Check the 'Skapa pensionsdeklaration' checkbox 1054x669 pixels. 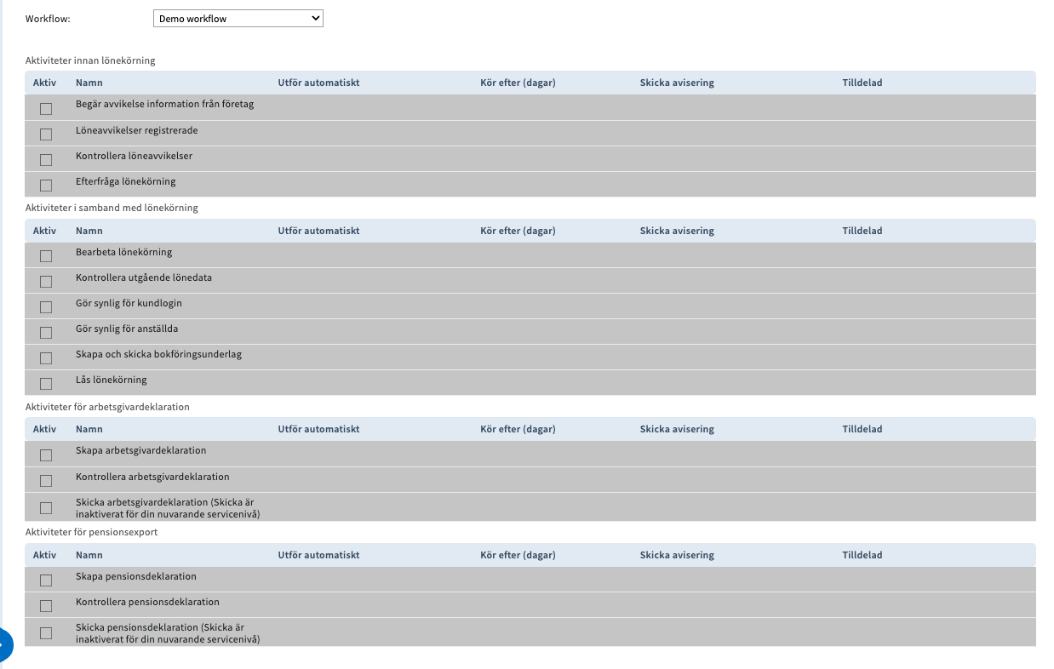[46, 580]
